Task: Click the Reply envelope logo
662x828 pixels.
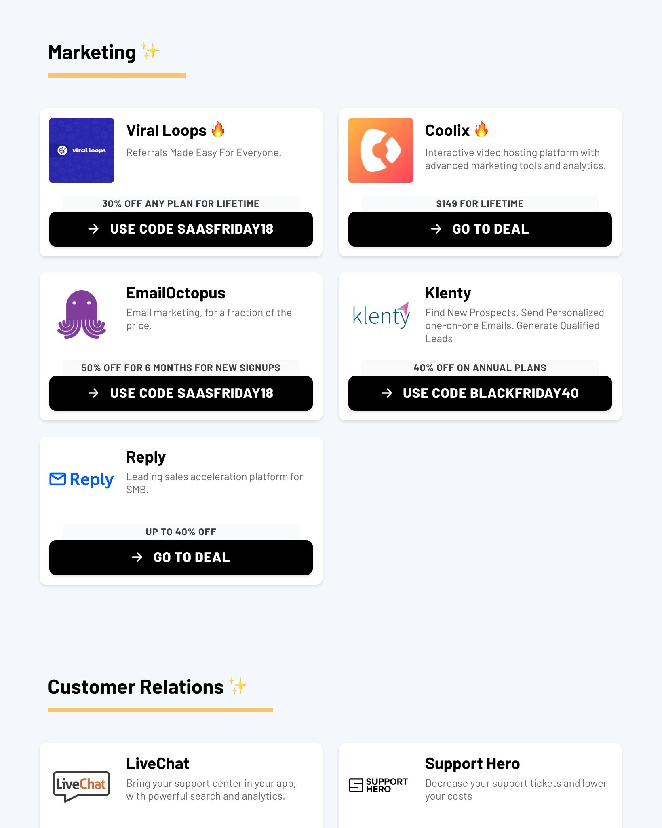Action: click(x=80, y=479)
